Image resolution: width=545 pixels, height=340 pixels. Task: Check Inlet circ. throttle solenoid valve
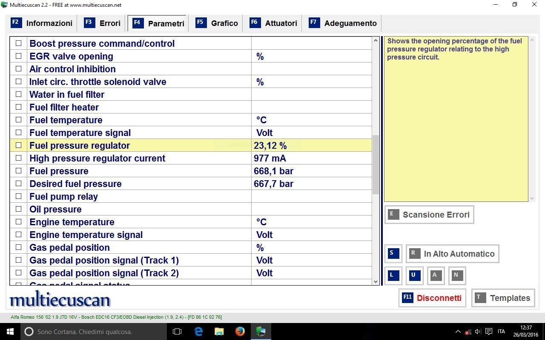(x=18, y=81)
